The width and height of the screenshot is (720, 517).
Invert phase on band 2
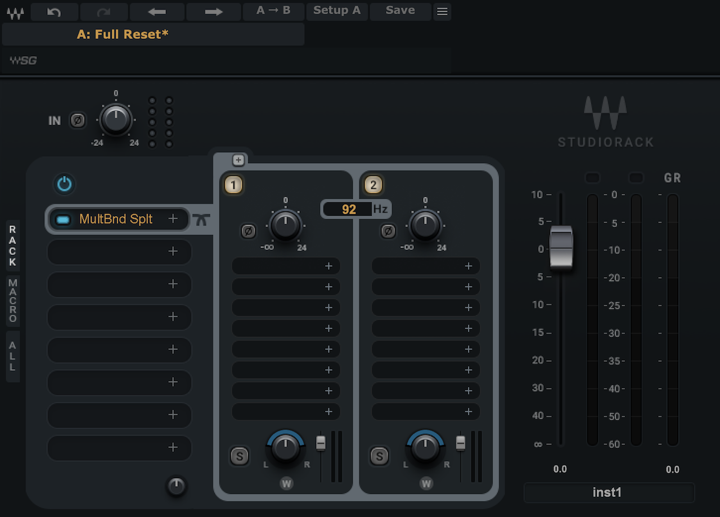[387, 230]
